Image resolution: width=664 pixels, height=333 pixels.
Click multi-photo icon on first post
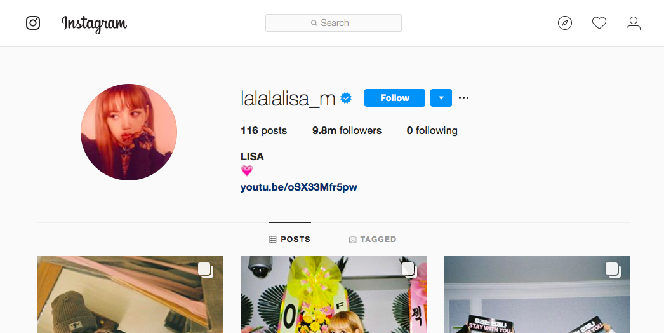[206, 270]
